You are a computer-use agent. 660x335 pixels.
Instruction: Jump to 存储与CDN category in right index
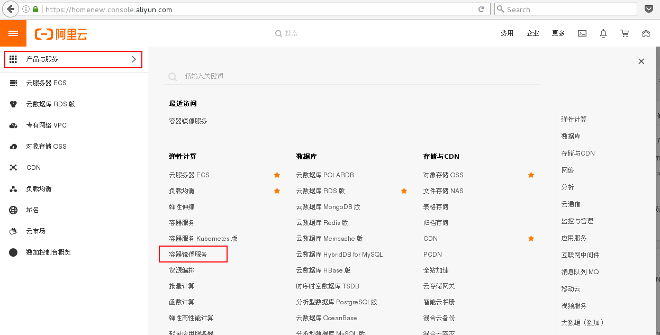[578, 153]
